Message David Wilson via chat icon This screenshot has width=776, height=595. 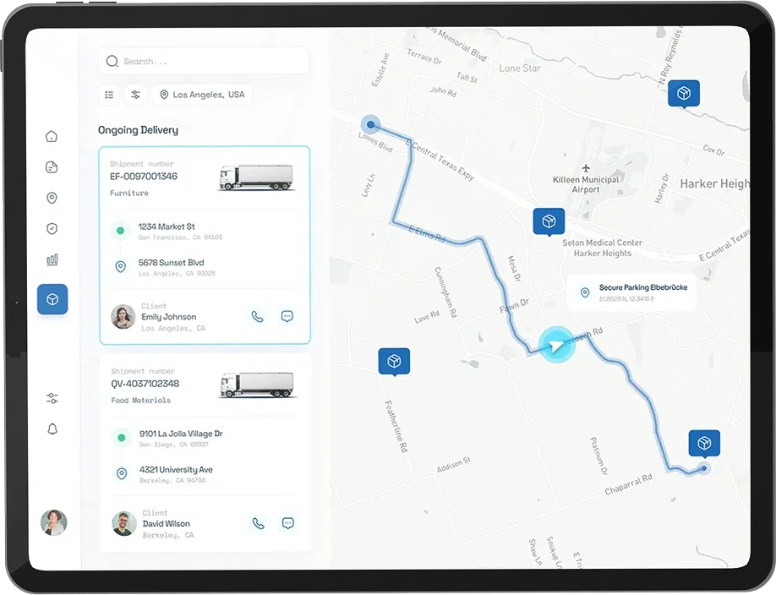click(x=287, y=523)
